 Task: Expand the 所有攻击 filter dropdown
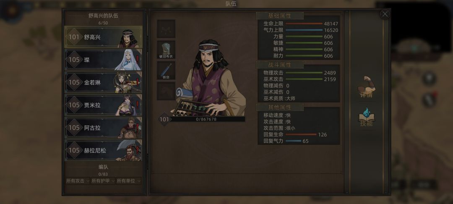click(78, 181)
